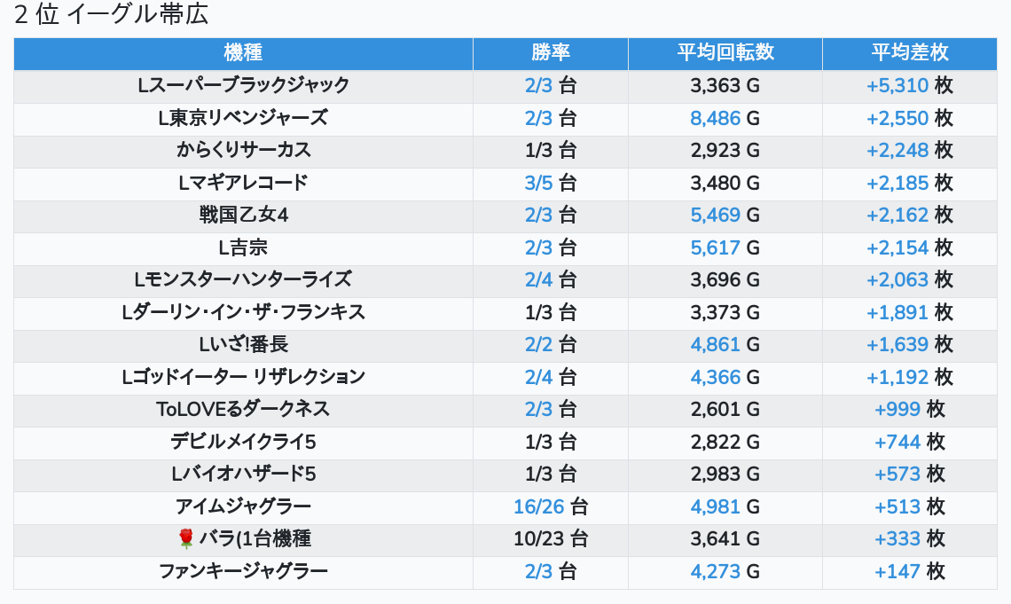Select the L東京リベンジャーズ machine name
The width and height of the screenshot is (1011, 604).
243,118
